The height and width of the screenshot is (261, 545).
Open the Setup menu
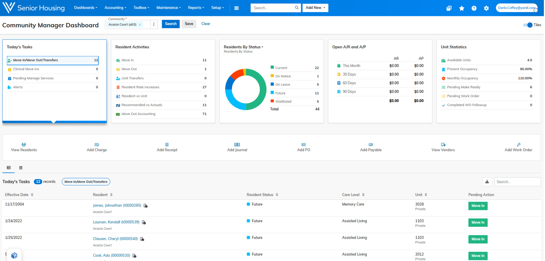(217, 8)
